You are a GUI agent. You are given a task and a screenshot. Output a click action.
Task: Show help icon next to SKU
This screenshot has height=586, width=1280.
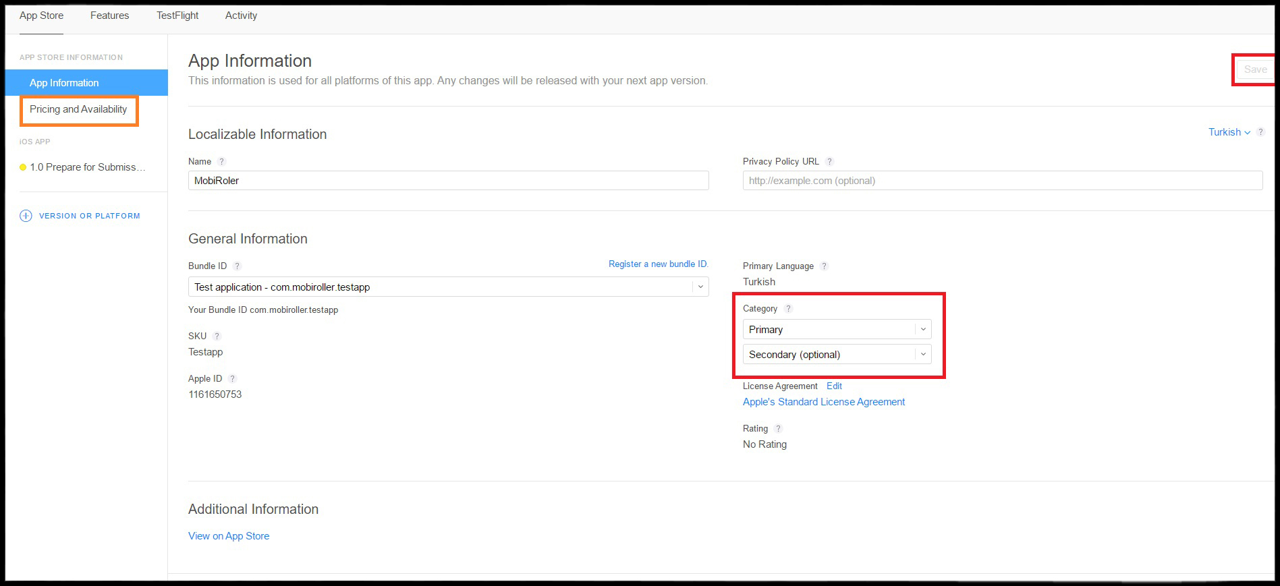(x=217, y=336)
